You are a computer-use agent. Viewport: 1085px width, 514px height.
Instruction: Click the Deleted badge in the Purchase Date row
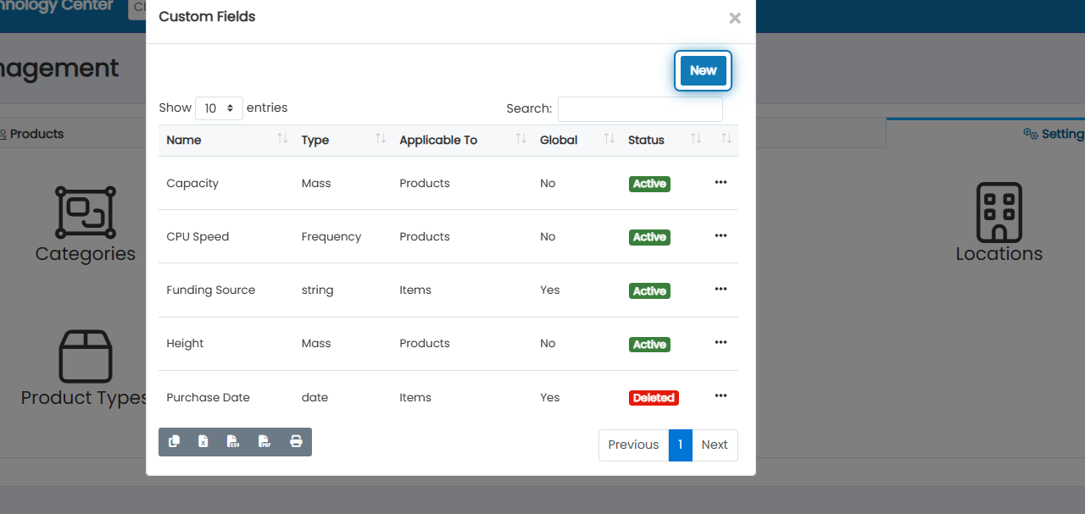point(654,397)
